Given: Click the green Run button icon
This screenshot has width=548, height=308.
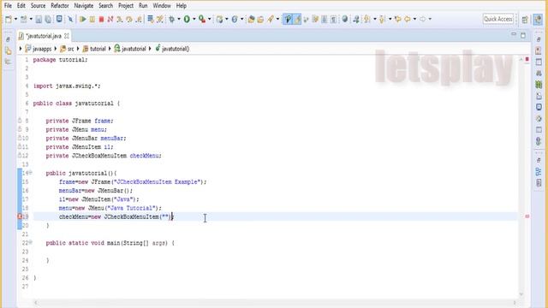Looking at the screenshot, I should [187, 19].
